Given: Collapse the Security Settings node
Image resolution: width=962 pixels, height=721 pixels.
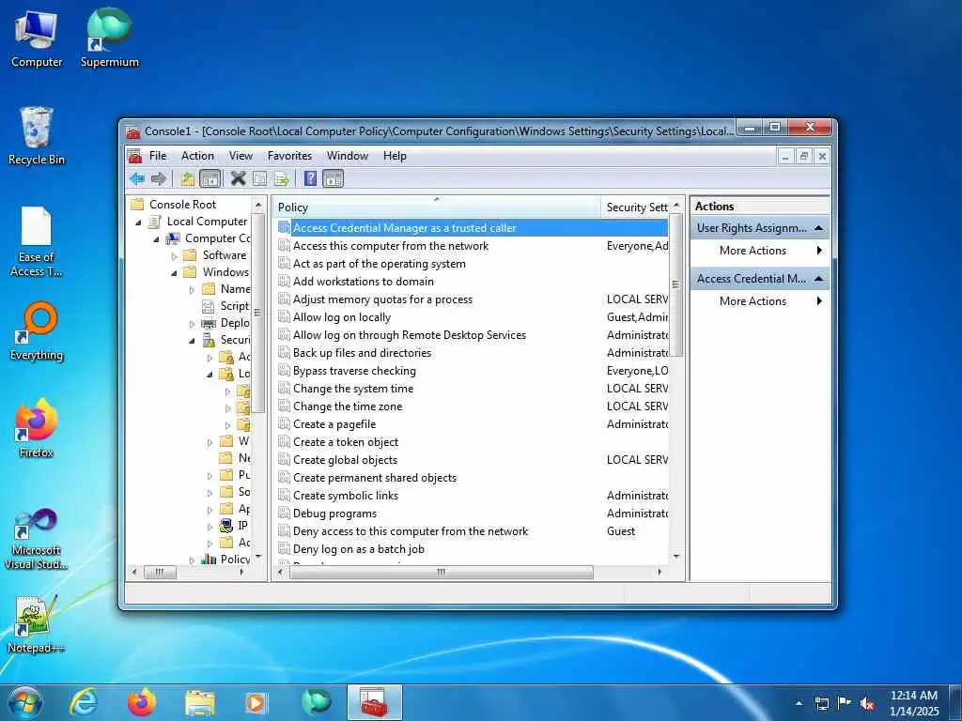Looking at the screenshot, I should (x=192, y=340).
